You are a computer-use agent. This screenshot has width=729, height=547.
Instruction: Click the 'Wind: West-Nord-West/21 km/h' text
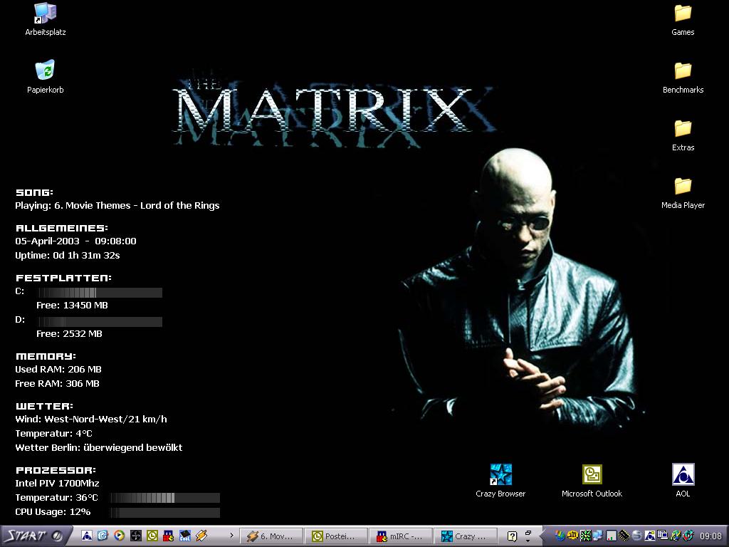pyautogui.click(x=91, y=419)
